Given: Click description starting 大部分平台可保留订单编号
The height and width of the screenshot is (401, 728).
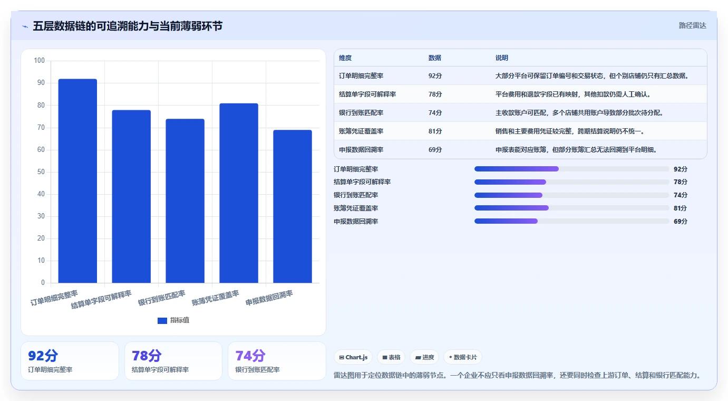Looking at the screenshot, I should pos(593,76).
